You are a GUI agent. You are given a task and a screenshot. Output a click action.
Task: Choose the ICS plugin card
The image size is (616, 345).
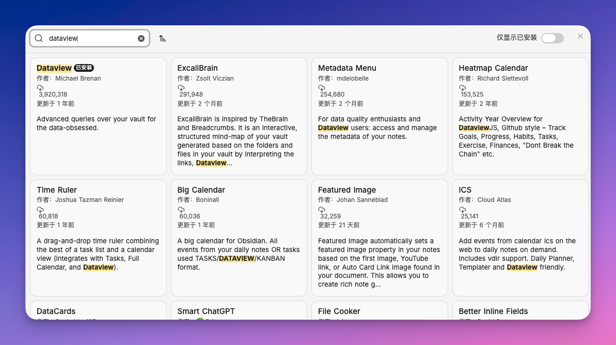point(520,238)
